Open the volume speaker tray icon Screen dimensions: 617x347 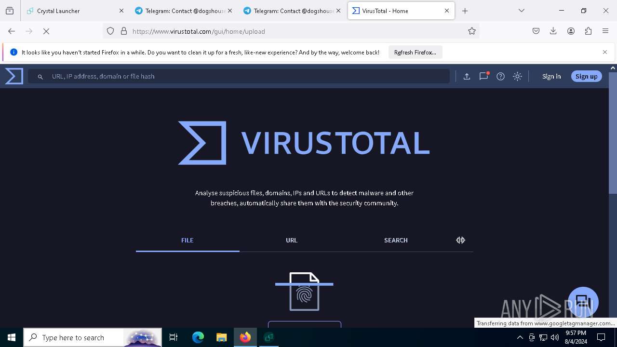555,337
